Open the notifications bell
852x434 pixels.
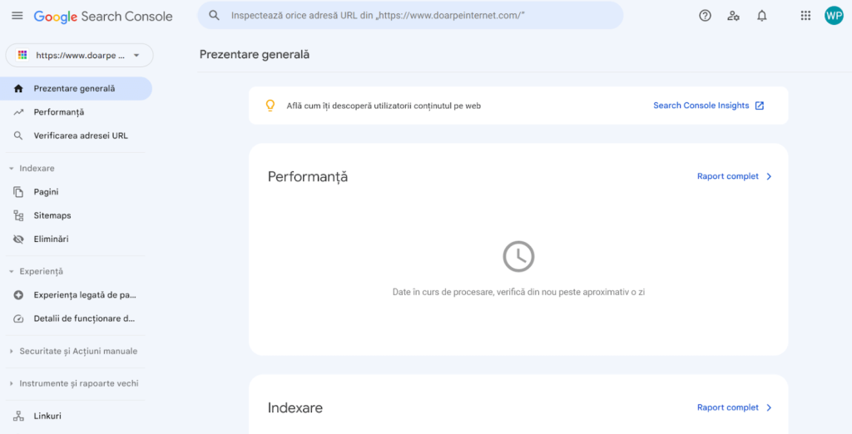(762, 16)
